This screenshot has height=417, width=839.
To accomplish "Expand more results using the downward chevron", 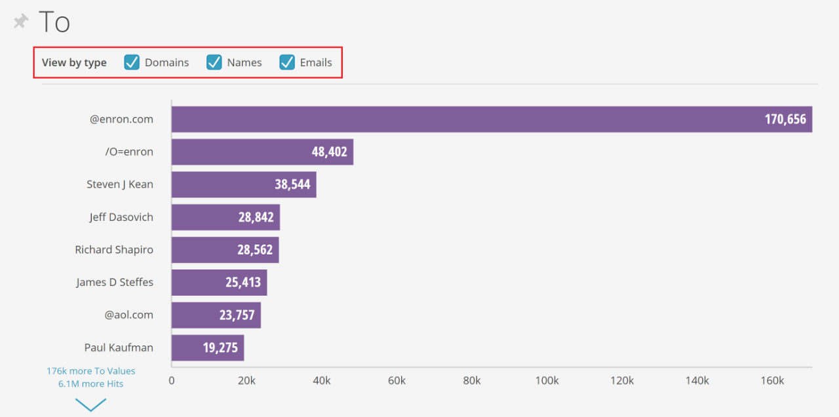I will [x=90, y=405].
